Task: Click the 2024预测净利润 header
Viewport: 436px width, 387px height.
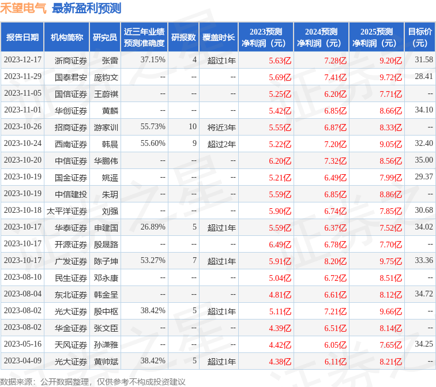Action: [x=321, y=37]
